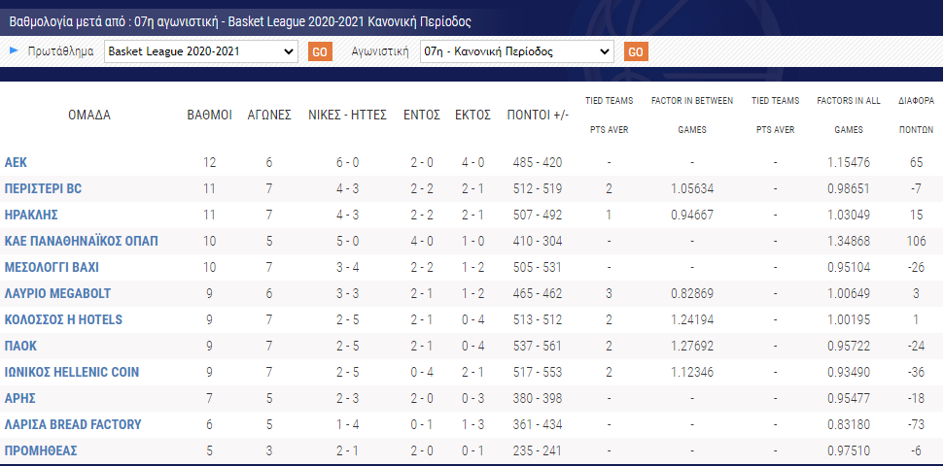Open the ΑΕΚ team link
Screen dimensions: 944x466
(x=16, y=162)
